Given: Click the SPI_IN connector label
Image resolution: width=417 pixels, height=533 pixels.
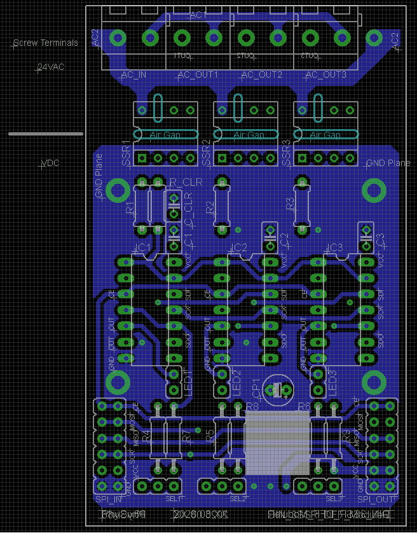Looking at the screenshot, I should click(x=109, y=499).
